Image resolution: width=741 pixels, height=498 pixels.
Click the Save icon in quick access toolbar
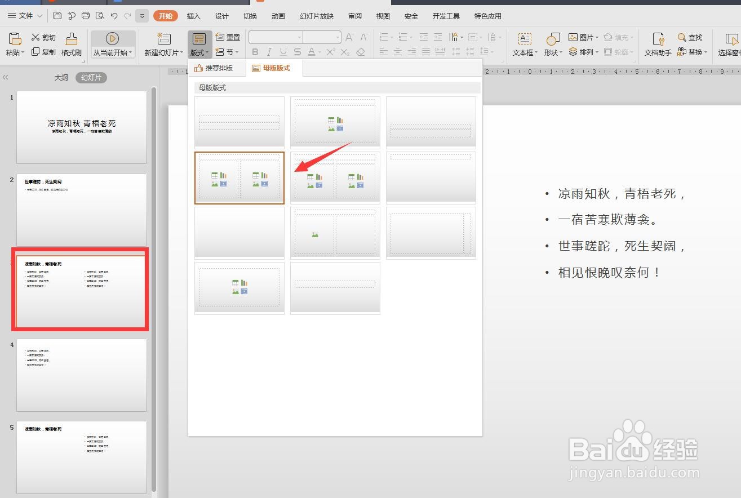pos(58,16)
